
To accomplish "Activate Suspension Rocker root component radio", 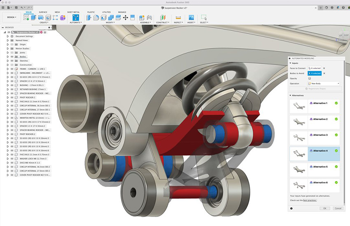I will (x=45, y=32).
